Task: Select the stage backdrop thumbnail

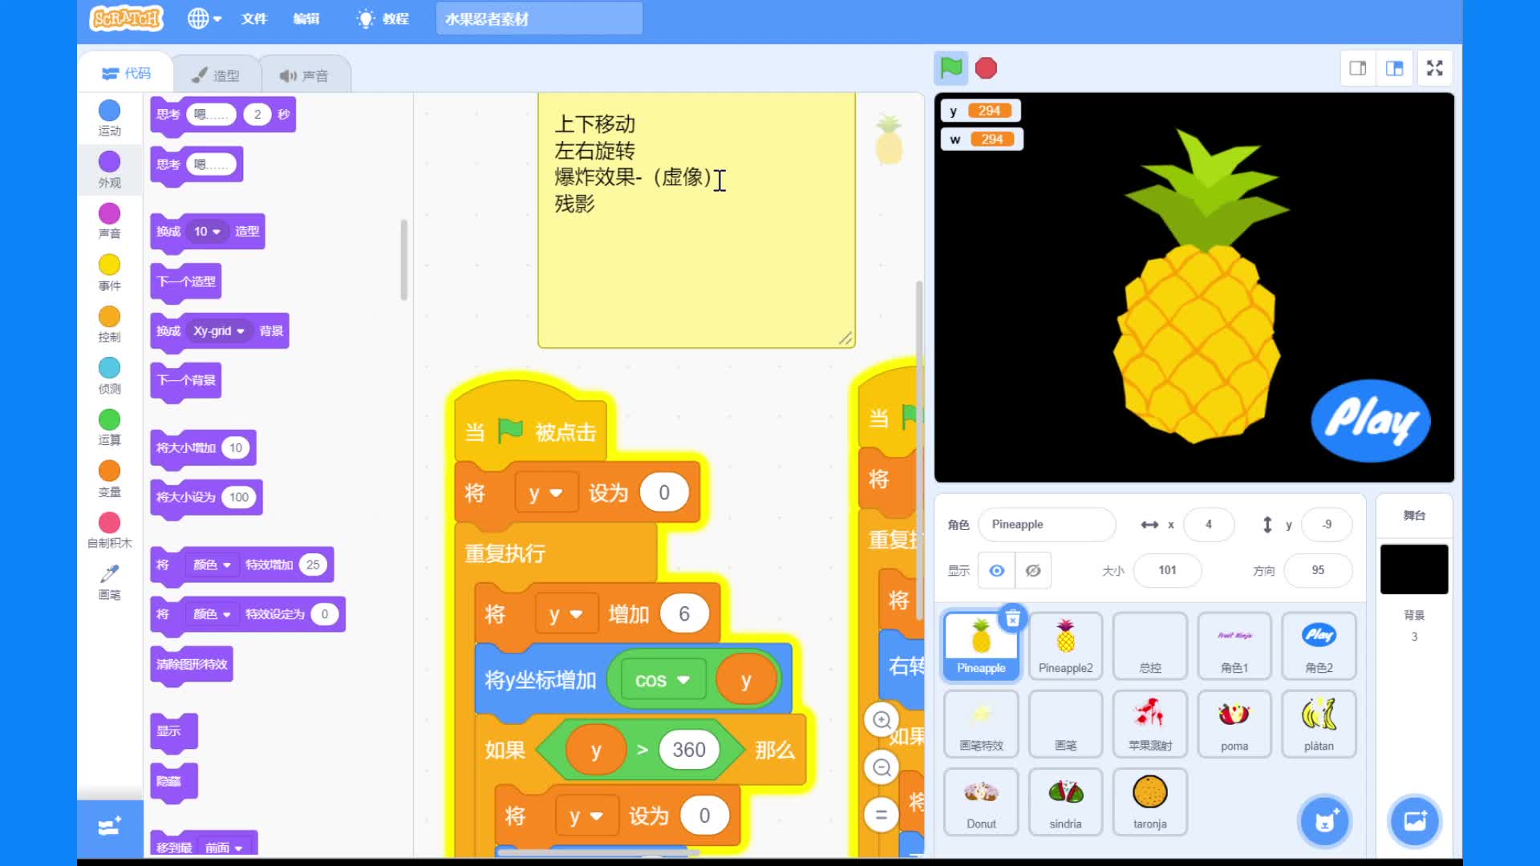Action: 1414,569
